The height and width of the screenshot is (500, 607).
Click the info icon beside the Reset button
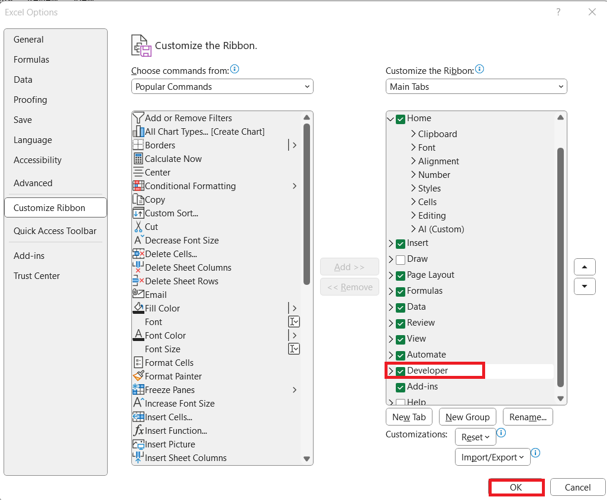point(501,433)
